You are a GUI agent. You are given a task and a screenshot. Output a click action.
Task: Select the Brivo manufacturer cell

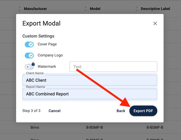[x=35, y=127]
